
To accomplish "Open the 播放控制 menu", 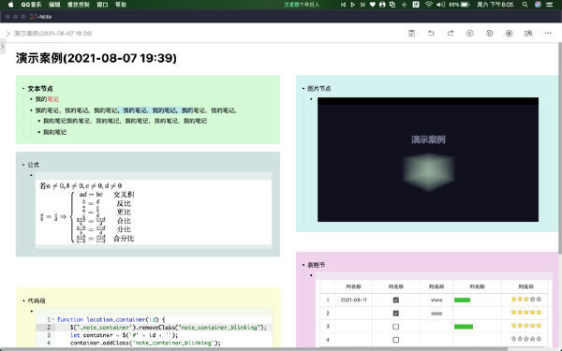I will pos(78,5).
